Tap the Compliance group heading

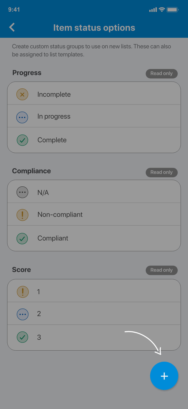(32, 171)
